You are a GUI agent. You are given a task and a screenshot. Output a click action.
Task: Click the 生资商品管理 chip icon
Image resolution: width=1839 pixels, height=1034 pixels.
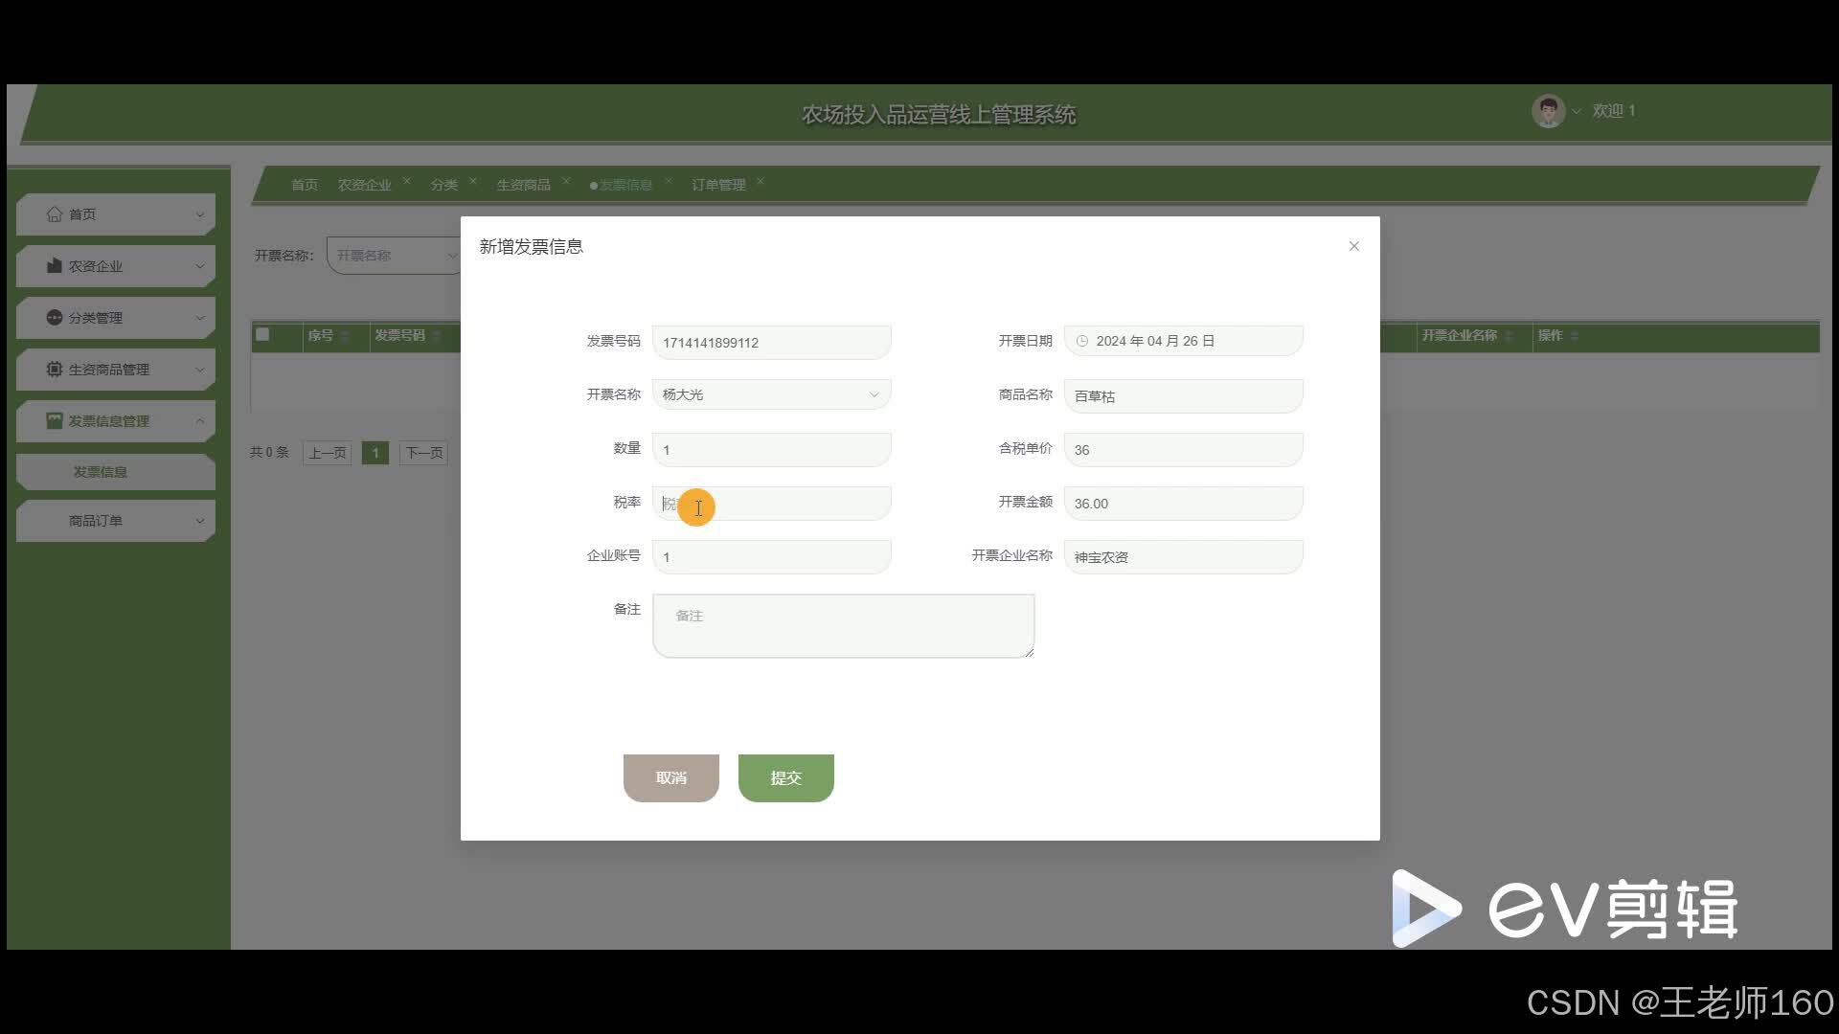[55, 370]
